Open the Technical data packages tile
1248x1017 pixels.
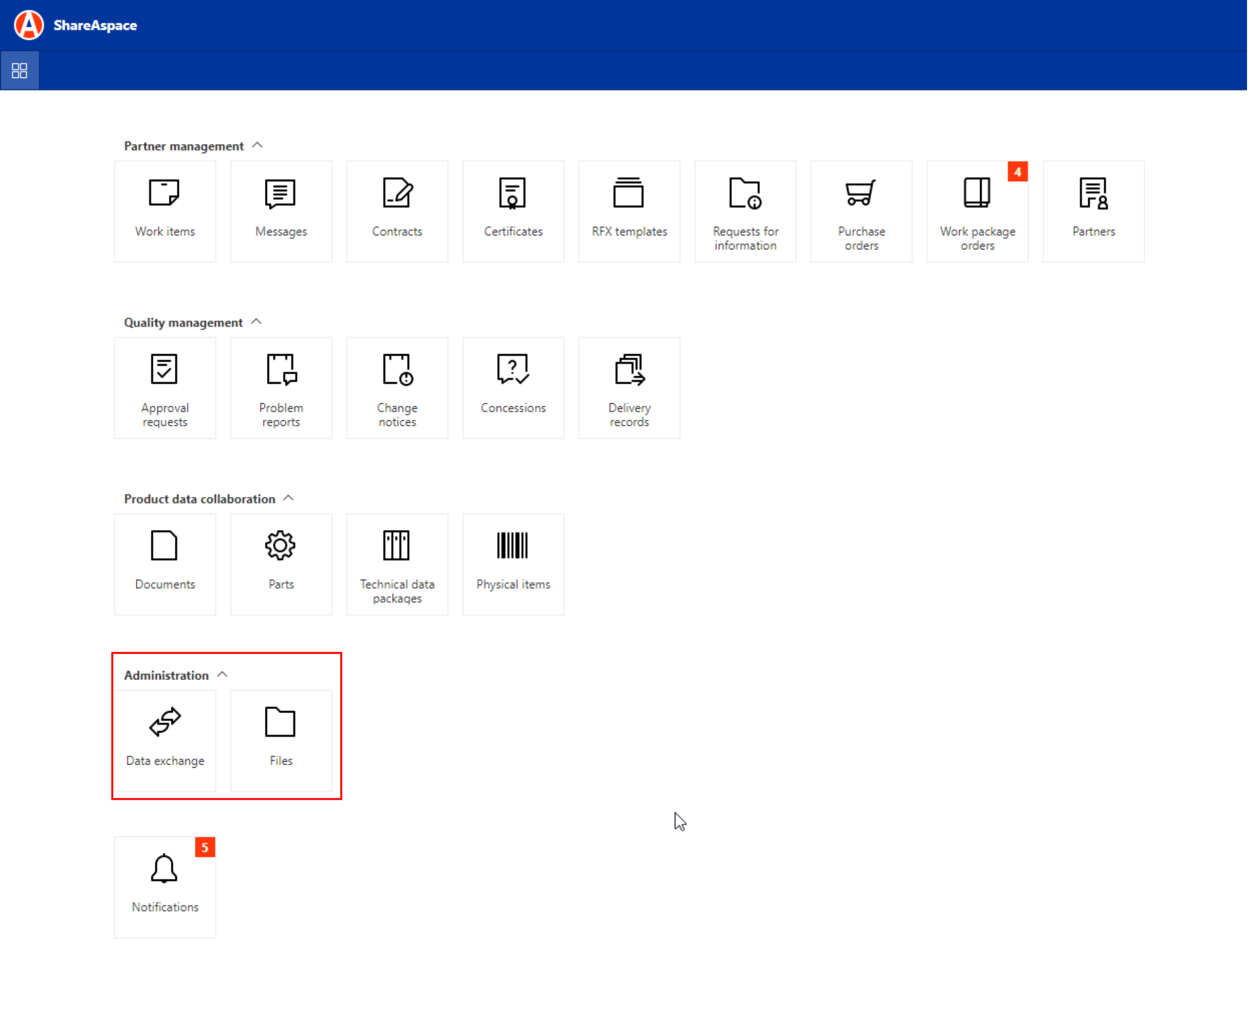coord(397,564)
